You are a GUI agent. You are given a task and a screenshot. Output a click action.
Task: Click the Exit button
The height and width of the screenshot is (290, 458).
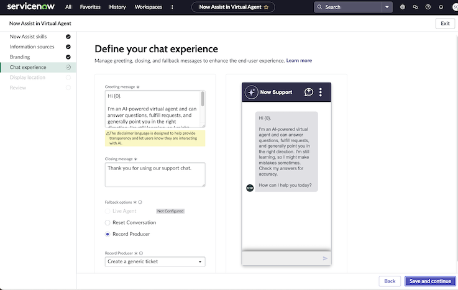pos(445,24)
